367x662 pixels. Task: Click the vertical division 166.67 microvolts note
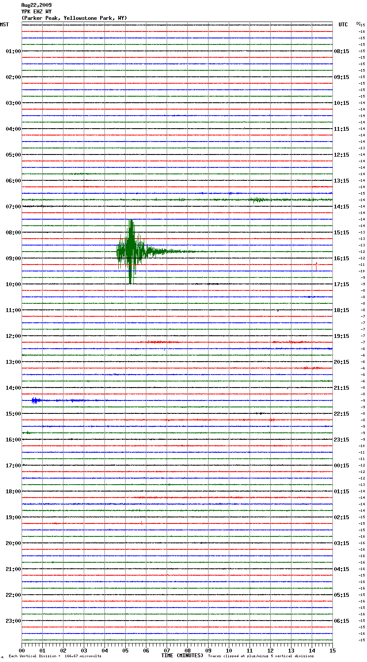click(x=55, y=656)
